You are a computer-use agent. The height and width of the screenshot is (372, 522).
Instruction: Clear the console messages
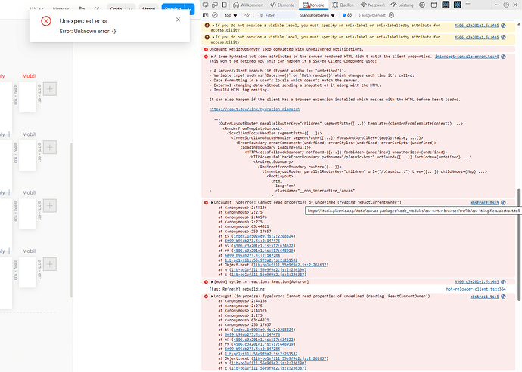tap(215, 15)
